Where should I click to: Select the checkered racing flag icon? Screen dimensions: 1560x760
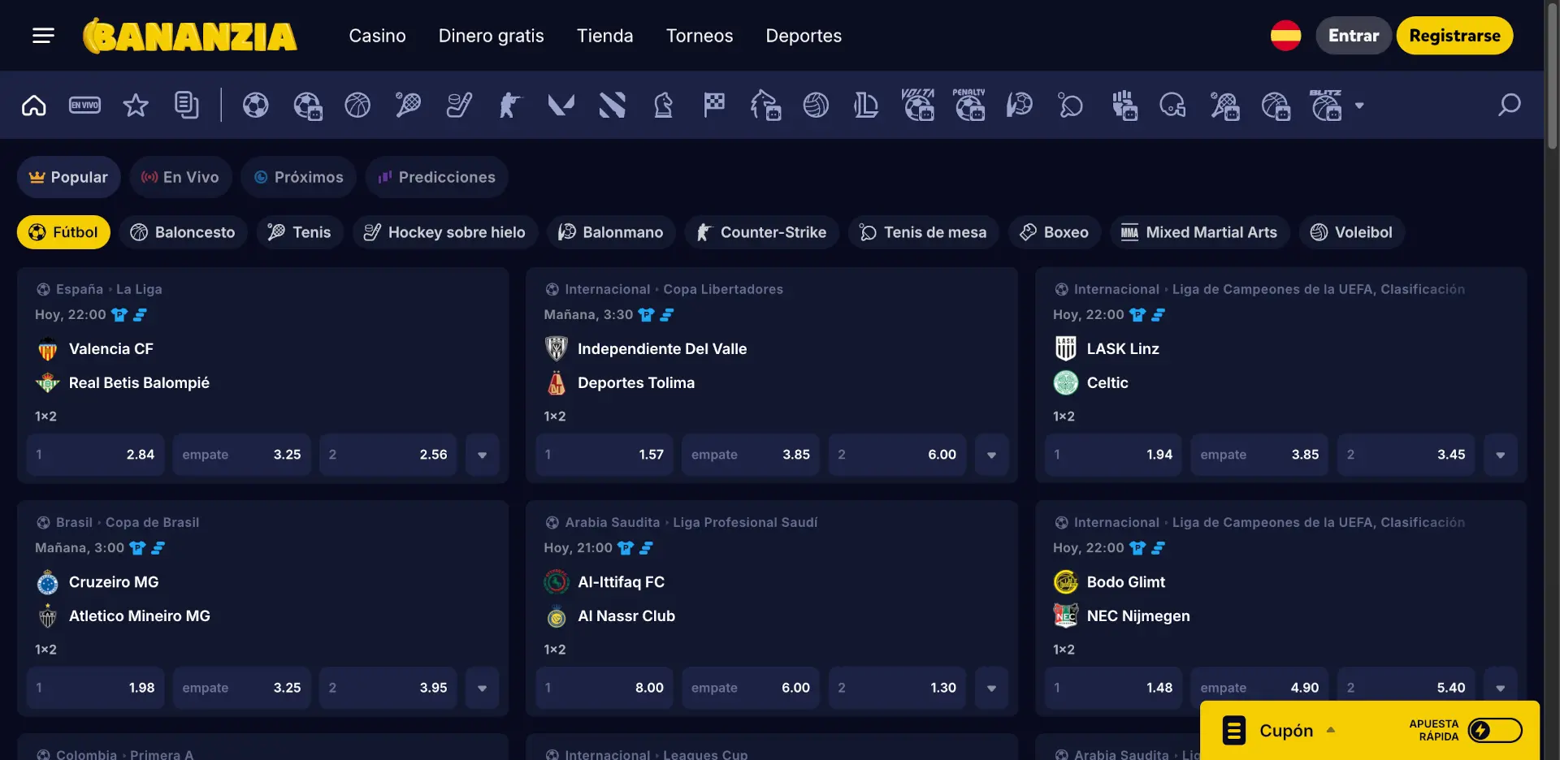coord(714,105)
